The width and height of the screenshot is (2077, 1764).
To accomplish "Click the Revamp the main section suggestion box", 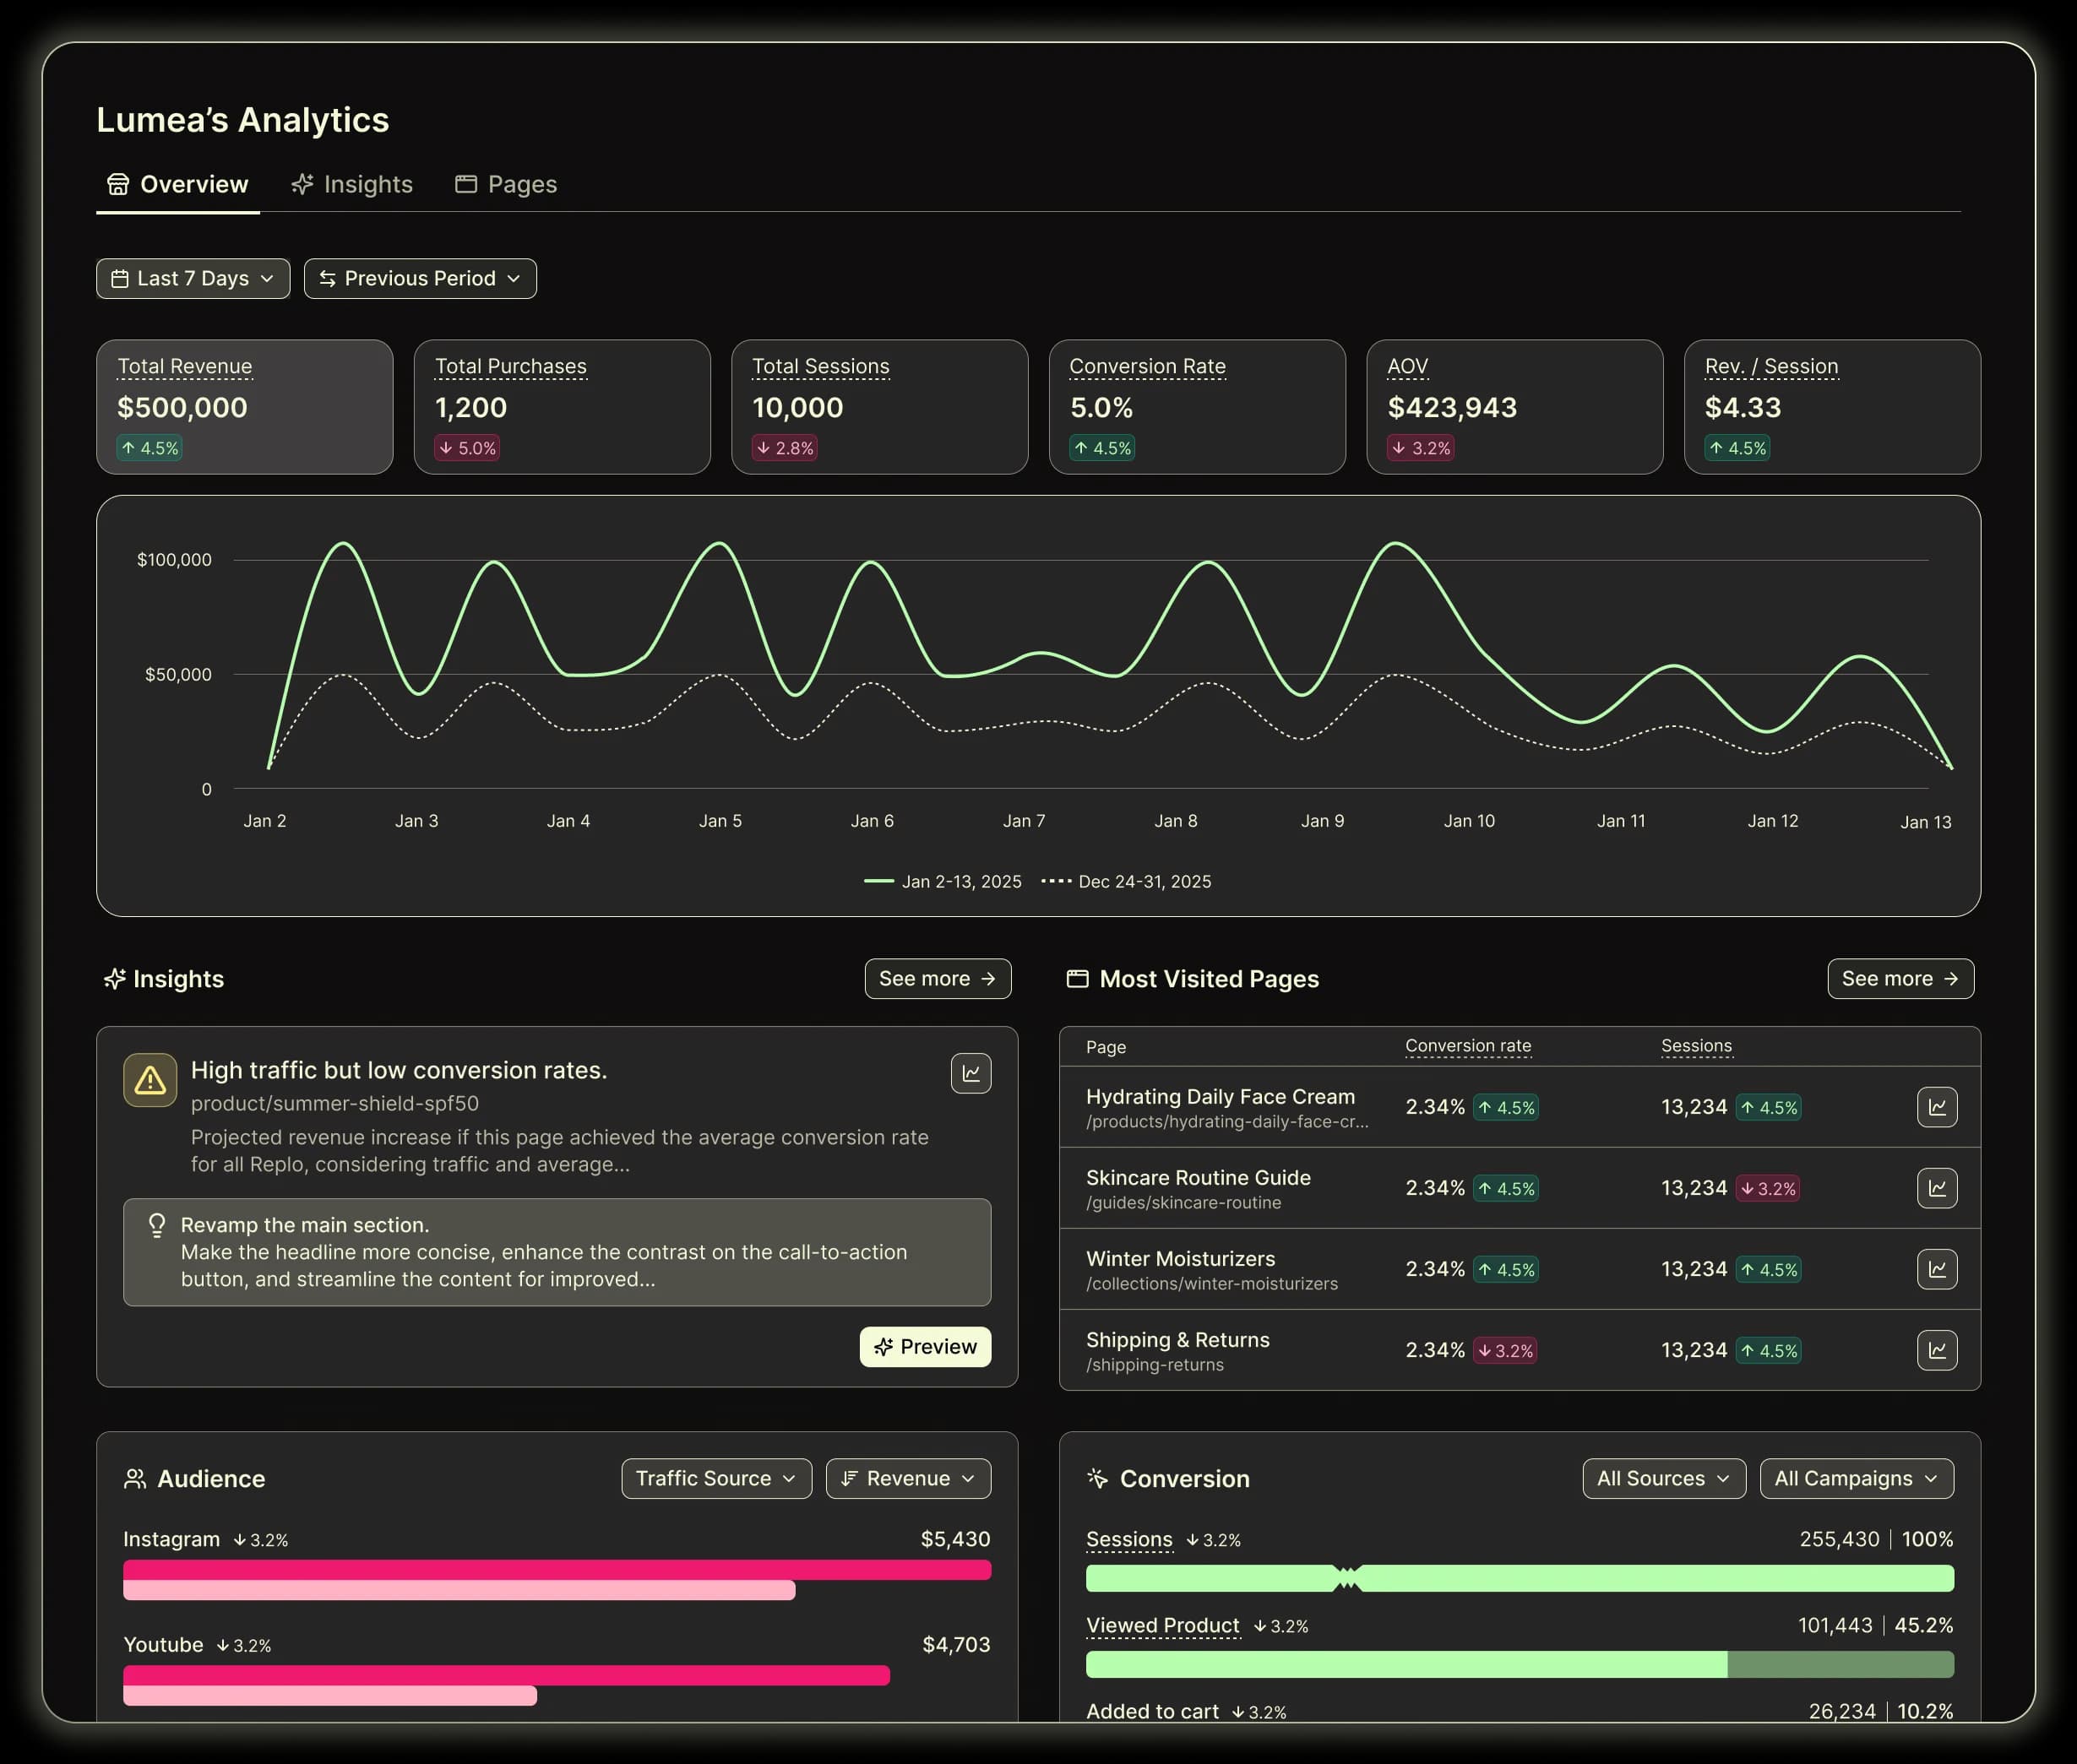I will tap(557, 1253).
